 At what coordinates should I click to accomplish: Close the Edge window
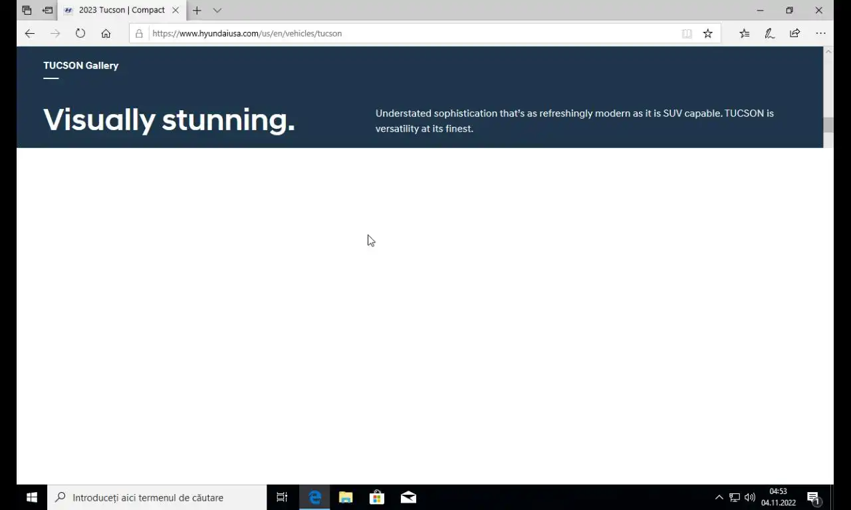click(x=819, y=10)
